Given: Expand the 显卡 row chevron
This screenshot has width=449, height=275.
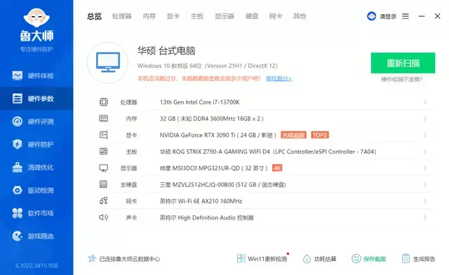Looking at the screenshot, I should tap(425, 135).
